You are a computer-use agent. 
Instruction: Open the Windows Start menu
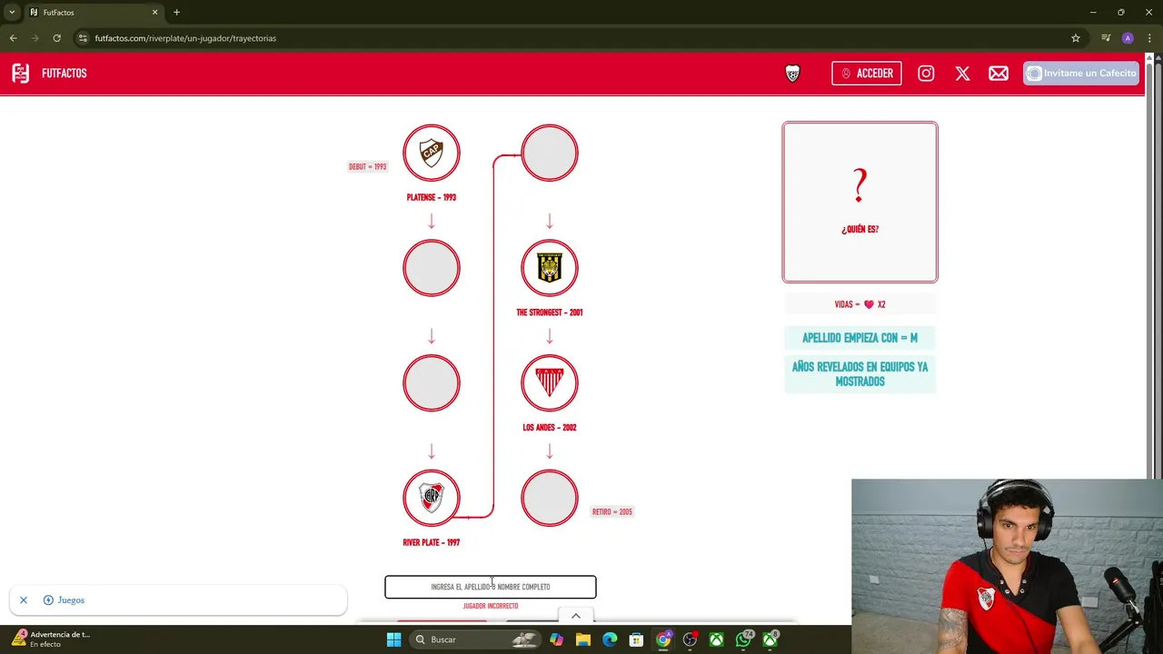click(x=393, y=639)
